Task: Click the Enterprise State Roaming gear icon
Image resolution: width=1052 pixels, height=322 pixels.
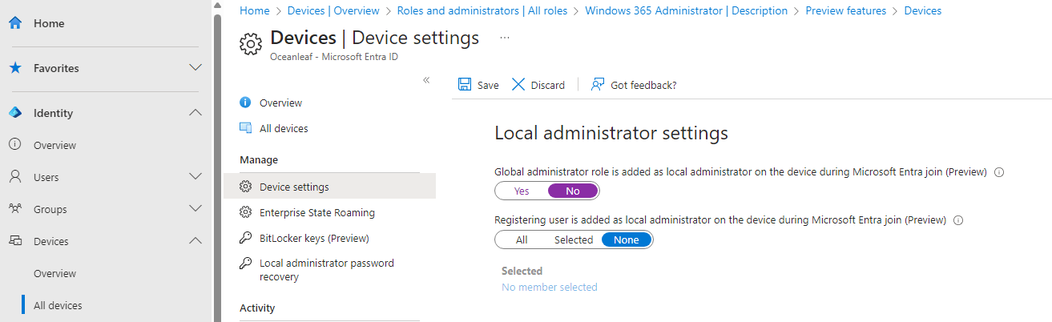Action: point(246,212)
